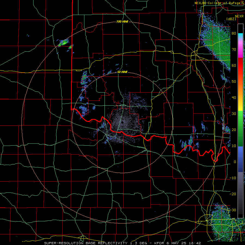Viewport: 245px width, 245px height.
Task: Click the 10 value on dBZ scale
Action: (x=234, y=146)
